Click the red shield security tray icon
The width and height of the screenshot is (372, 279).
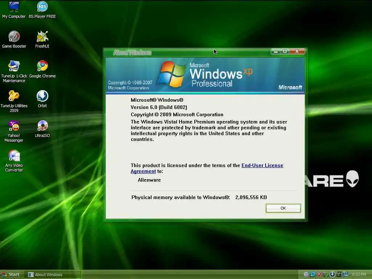(319, 274)
